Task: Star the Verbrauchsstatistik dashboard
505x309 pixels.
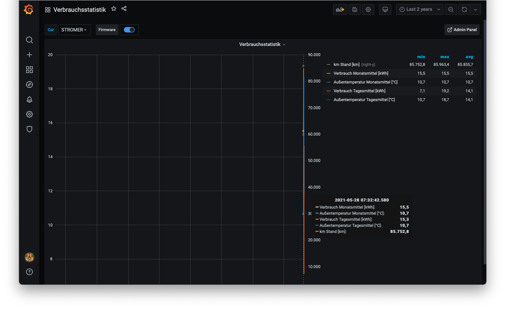Action: click(114, 9)
